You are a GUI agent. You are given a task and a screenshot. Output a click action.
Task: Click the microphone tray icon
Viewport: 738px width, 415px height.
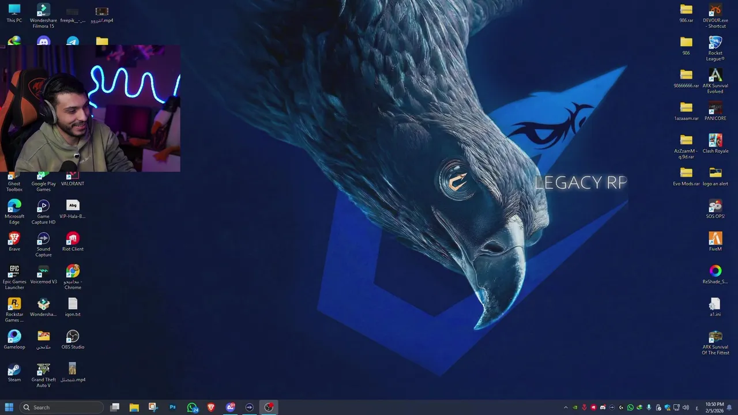click(649, 408)
